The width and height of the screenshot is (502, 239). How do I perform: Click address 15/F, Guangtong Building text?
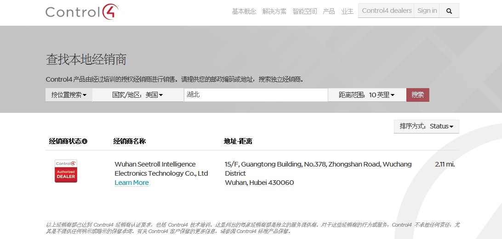point(318,169)
